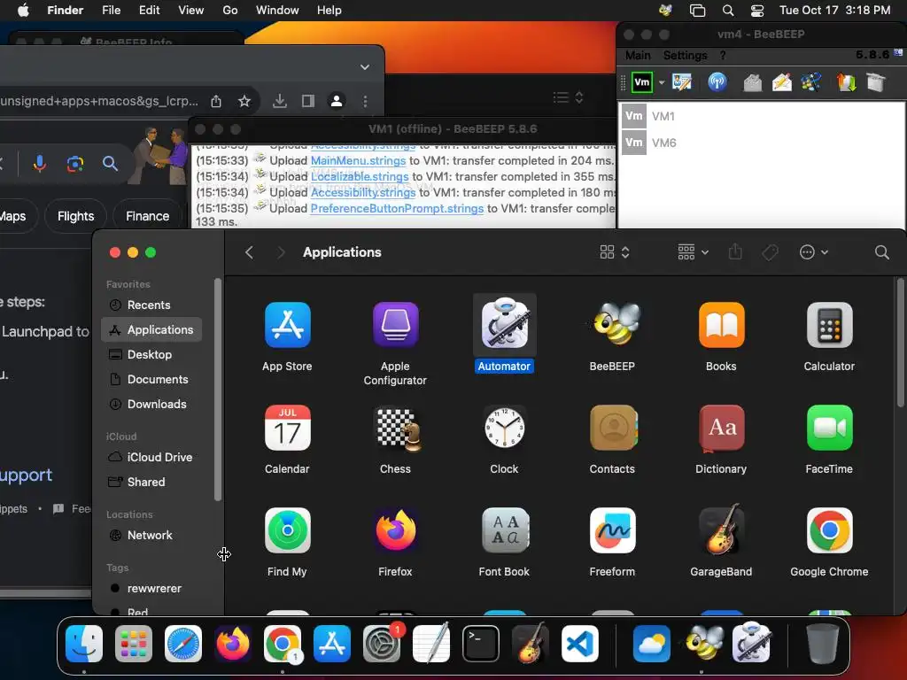Select Google Chrome in the Applications grid

pyautogui.click(x=829, y=531)
